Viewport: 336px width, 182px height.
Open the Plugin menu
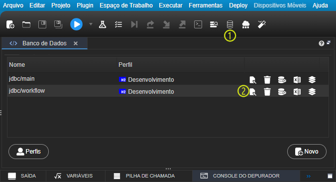point(85,5)
